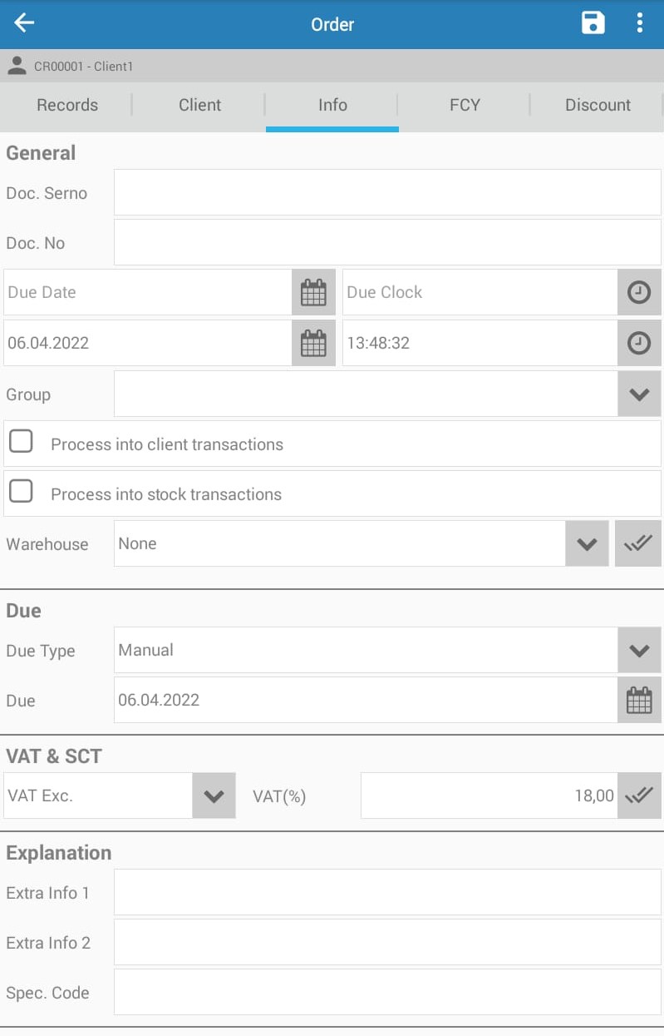Image resolution: width=664 pixels, height=1036 pixels.
Task: Switch to the Records tab
Action: click(67, 105)
